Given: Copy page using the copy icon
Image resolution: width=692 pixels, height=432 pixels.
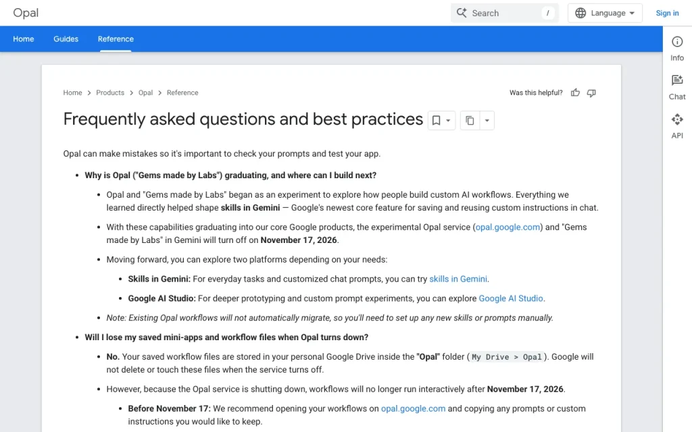Looking at the screenshot, I should [x=470, y=120].
